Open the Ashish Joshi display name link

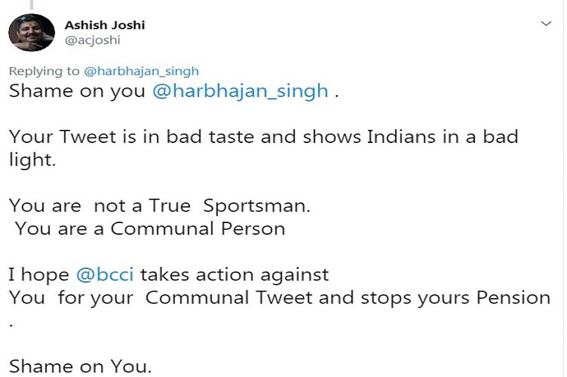pyautogui.click(x=104, y=25)
